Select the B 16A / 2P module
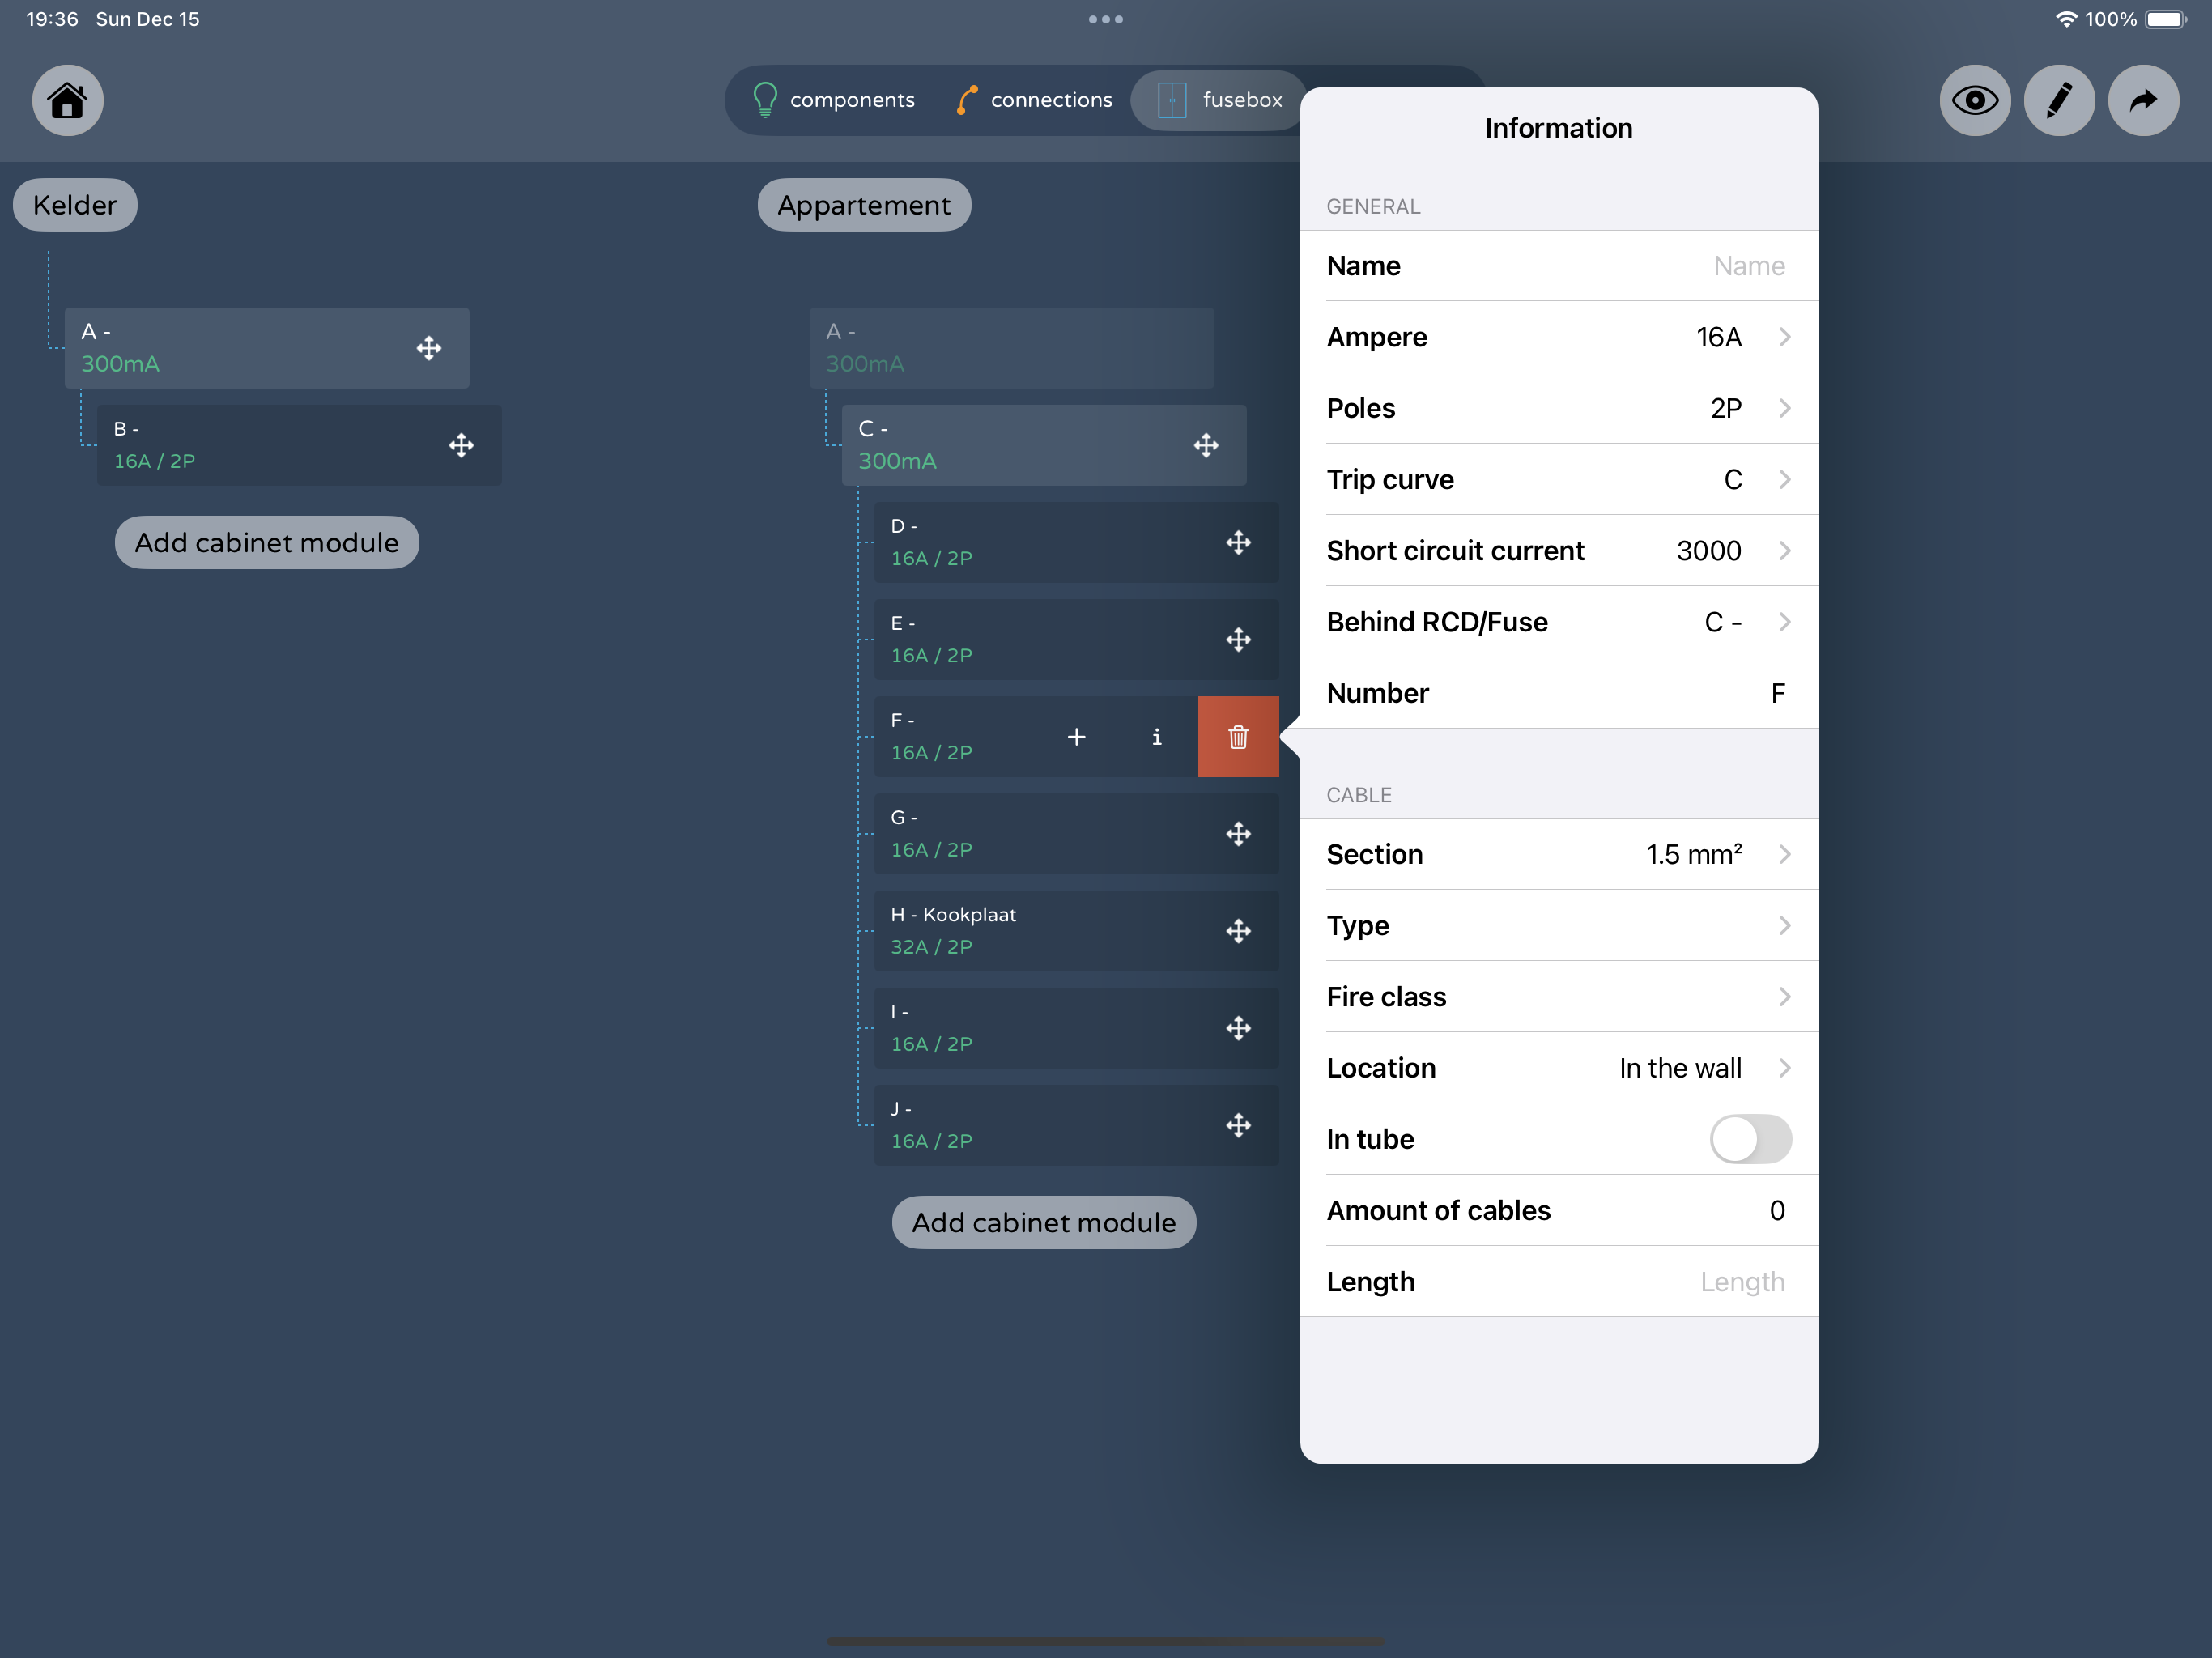The width and height of the screenshot is (2212, 1658). tap(299, 445)
